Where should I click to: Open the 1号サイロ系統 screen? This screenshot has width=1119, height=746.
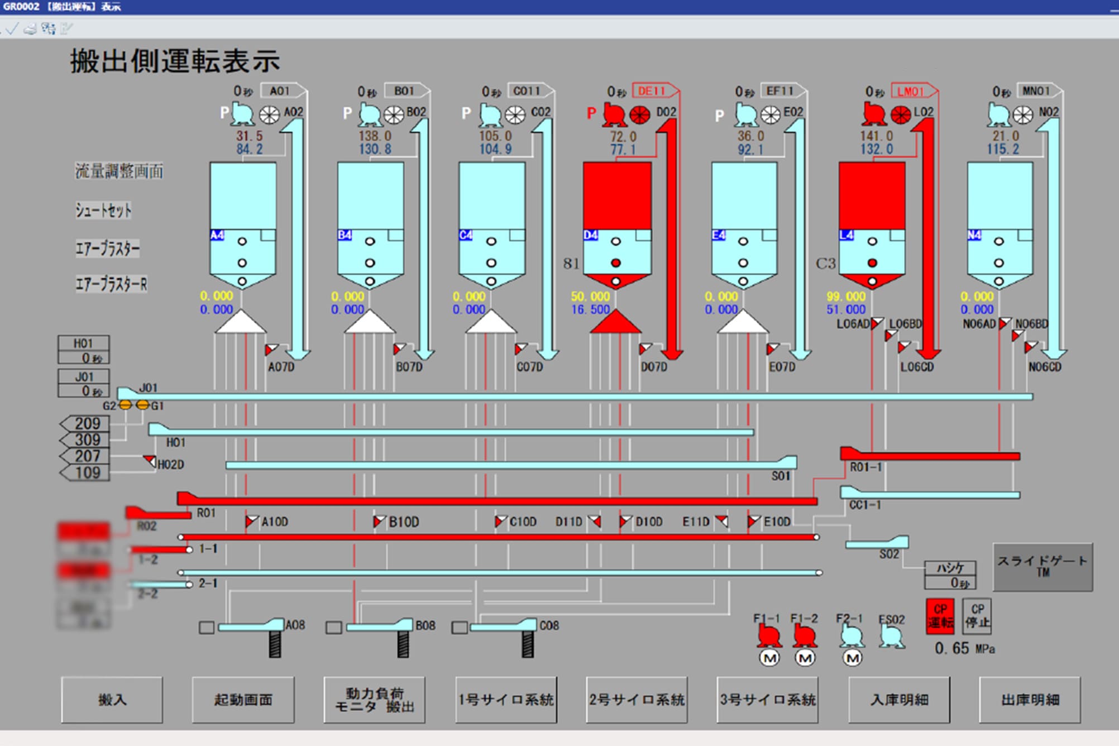coord(506,700)
